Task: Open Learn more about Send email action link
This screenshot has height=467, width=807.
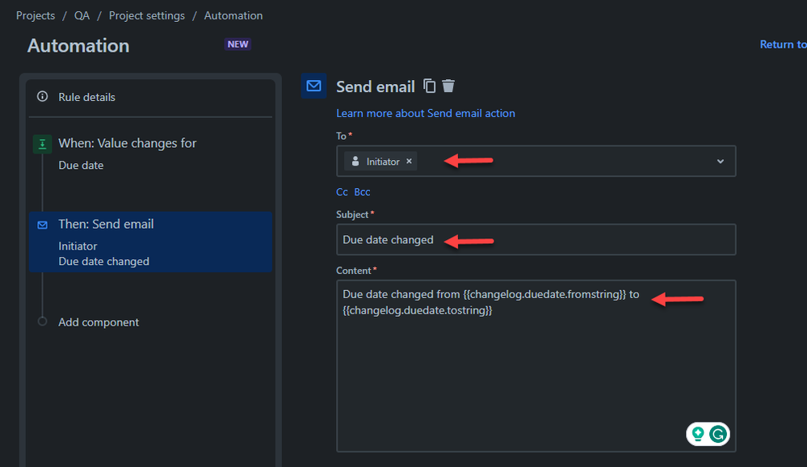Action: (x=426, y=113)
